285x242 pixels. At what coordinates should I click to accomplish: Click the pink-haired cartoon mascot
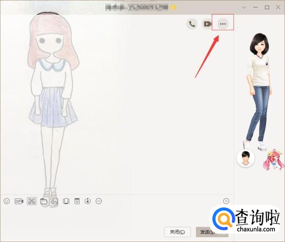coord(273,160)
